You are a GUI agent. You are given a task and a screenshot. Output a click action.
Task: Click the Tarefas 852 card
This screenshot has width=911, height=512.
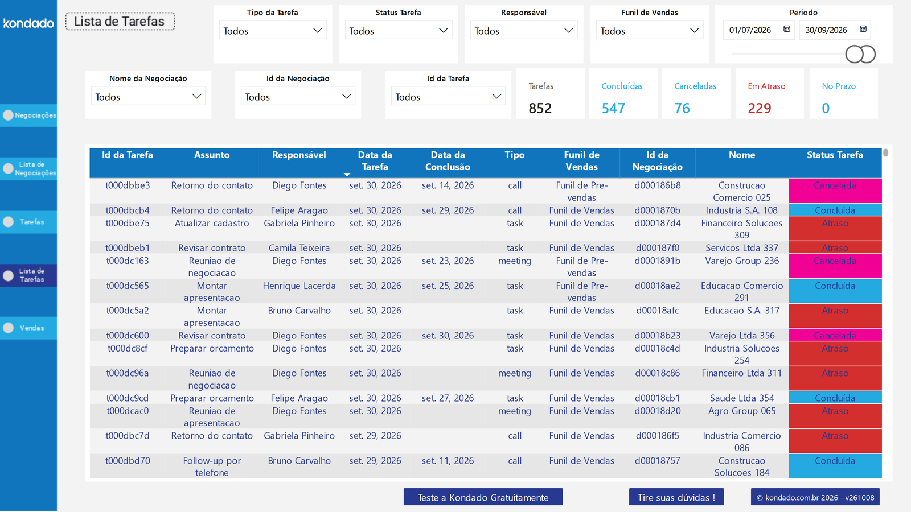(x=550, y=94)
